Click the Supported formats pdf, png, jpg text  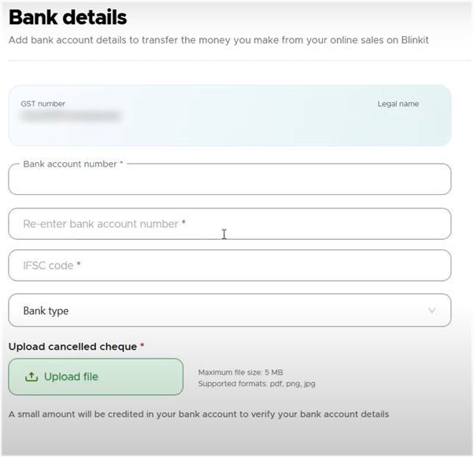click(257, 384)
